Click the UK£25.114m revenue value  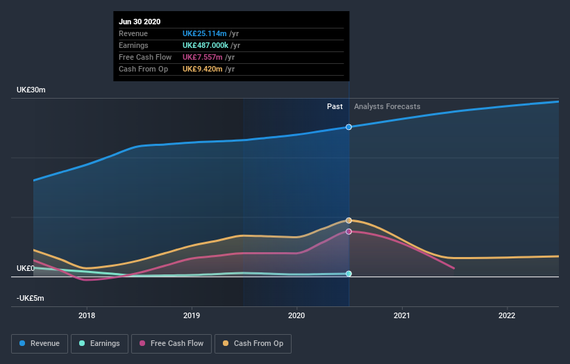(205, 33)
